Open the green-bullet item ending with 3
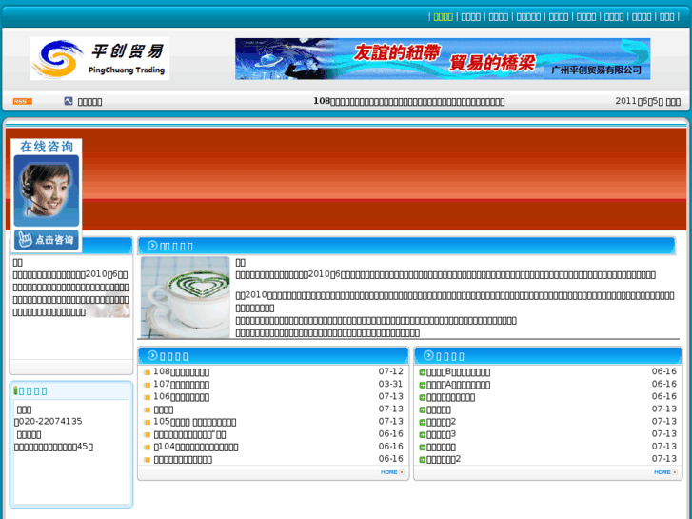 tap(441, 434)
